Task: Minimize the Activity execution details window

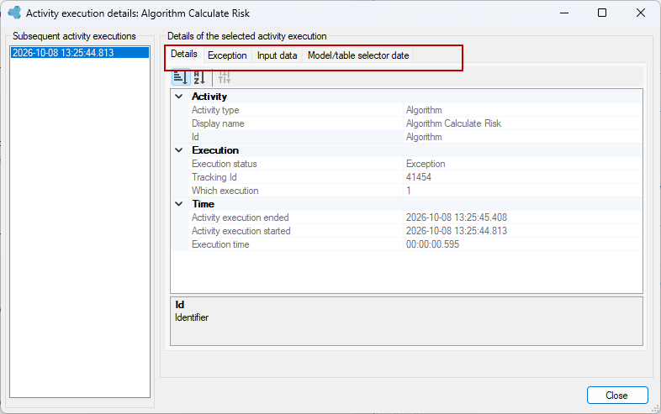Action: click(x=564, y=13)
